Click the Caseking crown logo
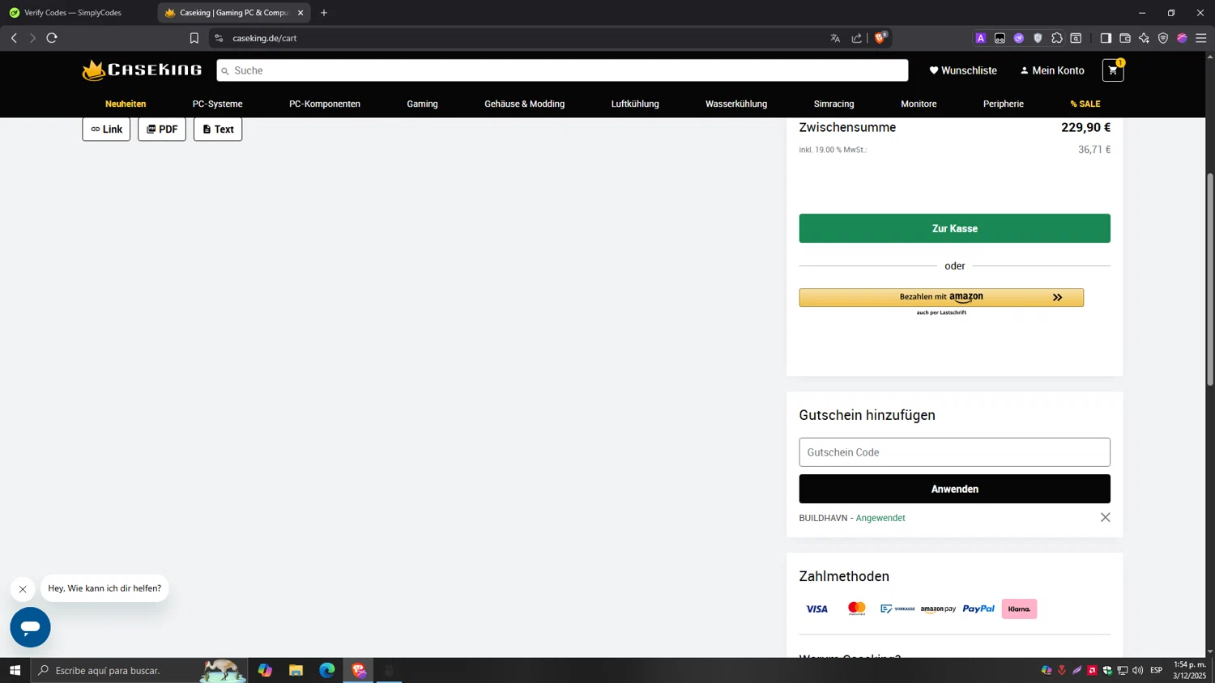This screenshot has height=683, width=1215. click(142, 70)
